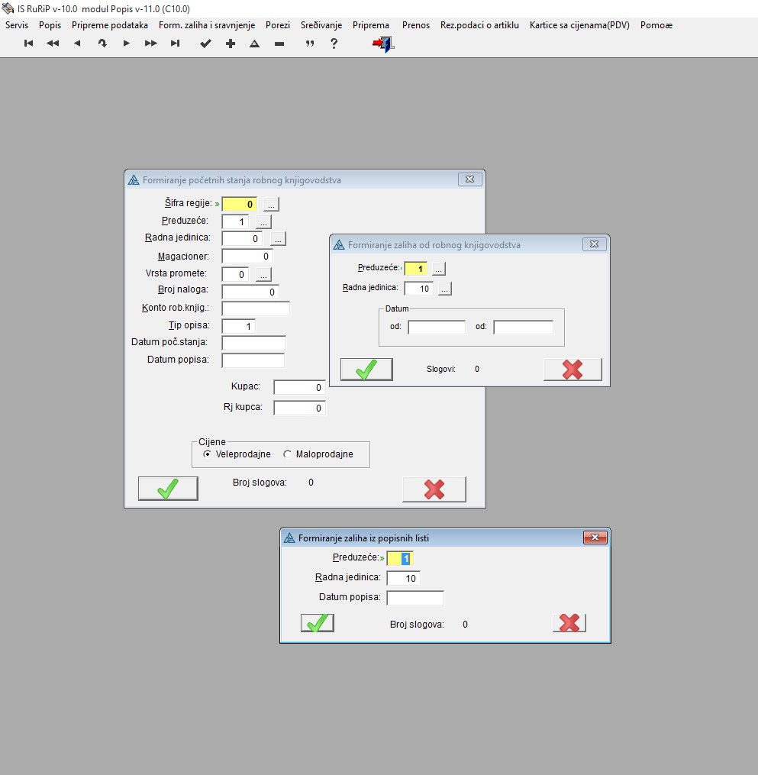Confirm with green checkmark in popisnih listi dialog

(318, 623)
